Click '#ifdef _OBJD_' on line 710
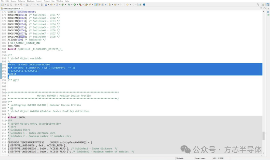The width and height of the screenshot is (270, 160). 17,117
